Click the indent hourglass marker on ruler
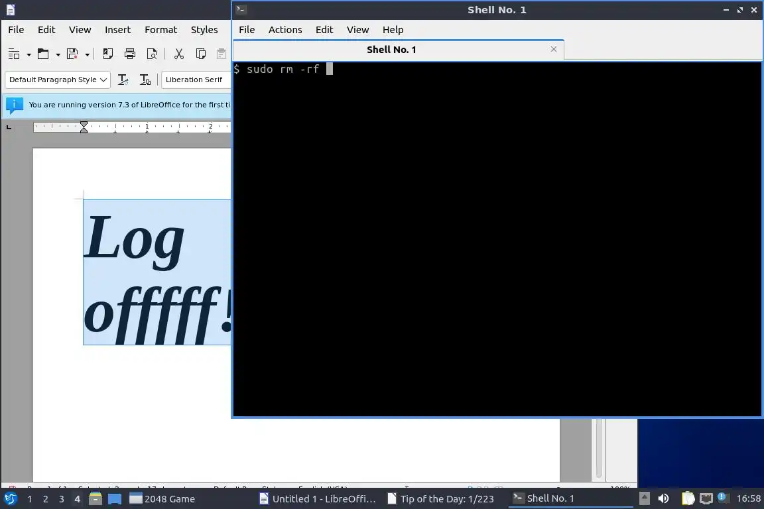This screenshot has width=764, height=509. tap(84, 127)
